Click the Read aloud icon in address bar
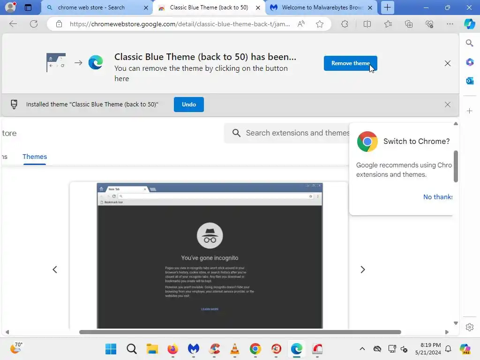480x360 pixels. 301,24
